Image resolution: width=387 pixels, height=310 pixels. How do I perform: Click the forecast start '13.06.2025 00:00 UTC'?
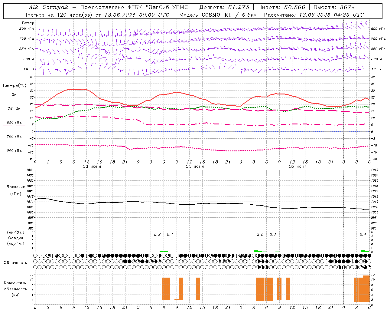137,15
